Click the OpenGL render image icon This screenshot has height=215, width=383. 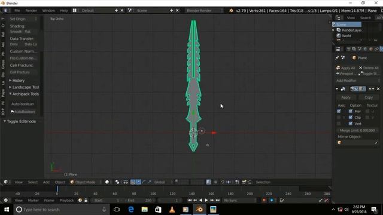pyautogui.click(x=244, y=182)
